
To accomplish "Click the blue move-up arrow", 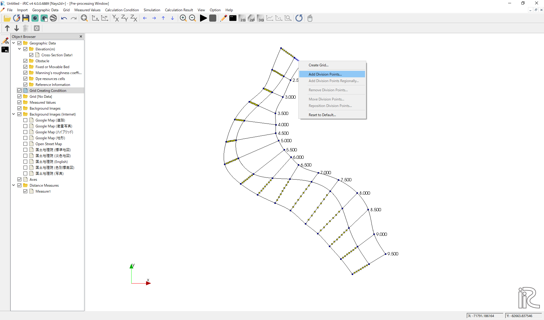I will [x=163, y=18].
